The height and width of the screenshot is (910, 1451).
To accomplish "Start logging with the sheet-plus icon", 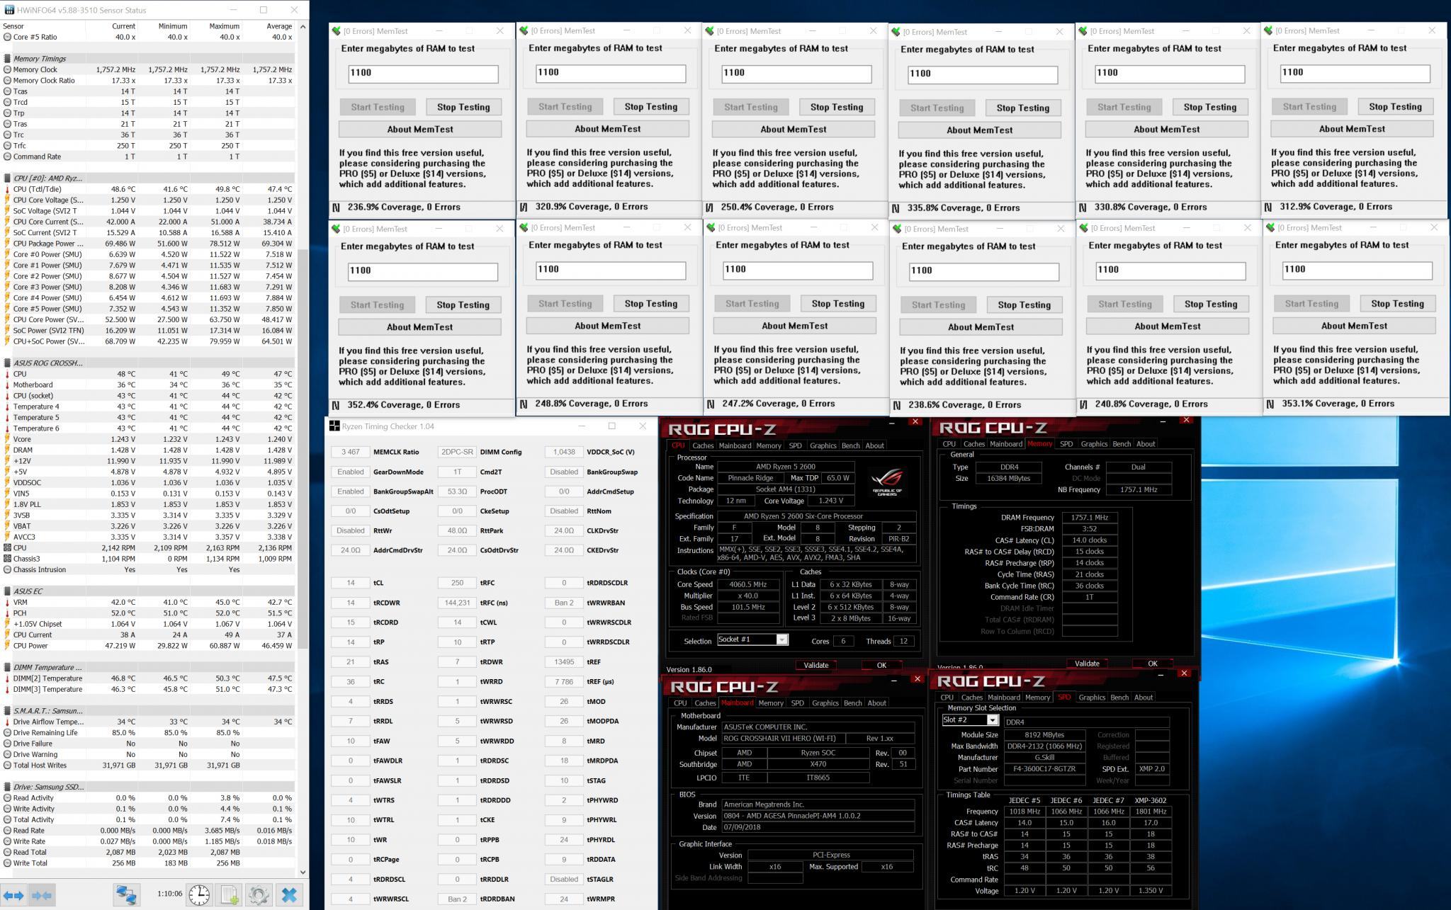I will 230,894.
